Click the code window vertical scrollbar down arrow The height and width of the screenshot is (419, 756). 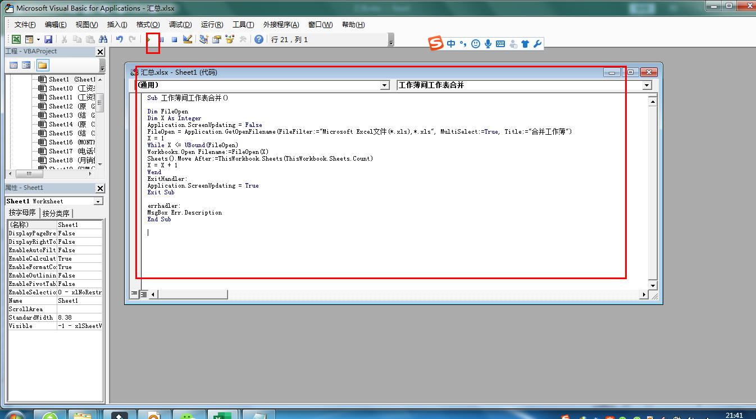pos(653,285)
